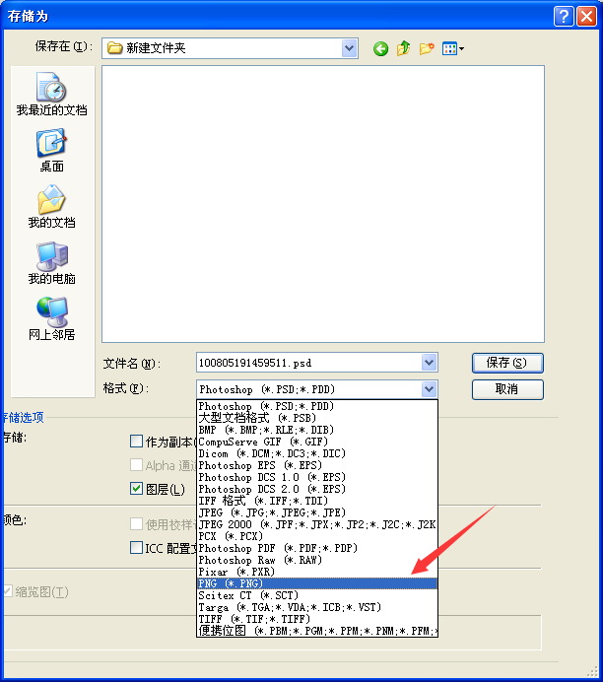
Task: Select Photoshop DCS 1.0 format
Action: (317, 477)
